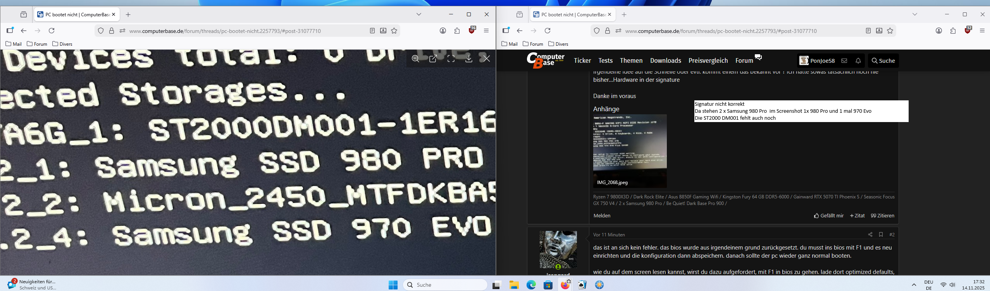
Task: Open site permissions icon in left window
Action: pos(122,31)
